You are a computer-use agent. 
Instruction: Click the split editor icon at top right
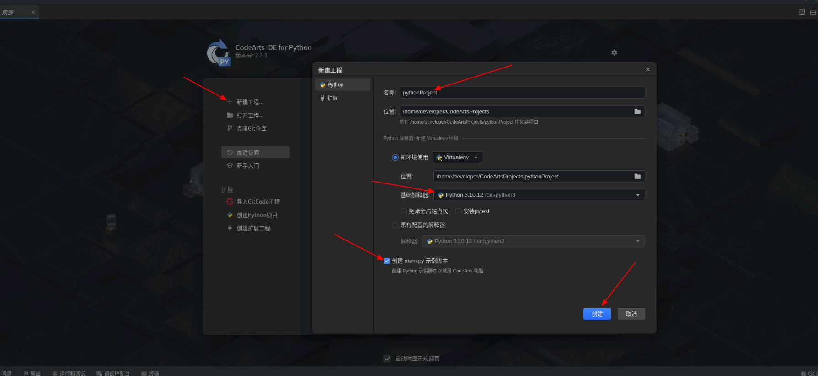click(x=802, y=12)
